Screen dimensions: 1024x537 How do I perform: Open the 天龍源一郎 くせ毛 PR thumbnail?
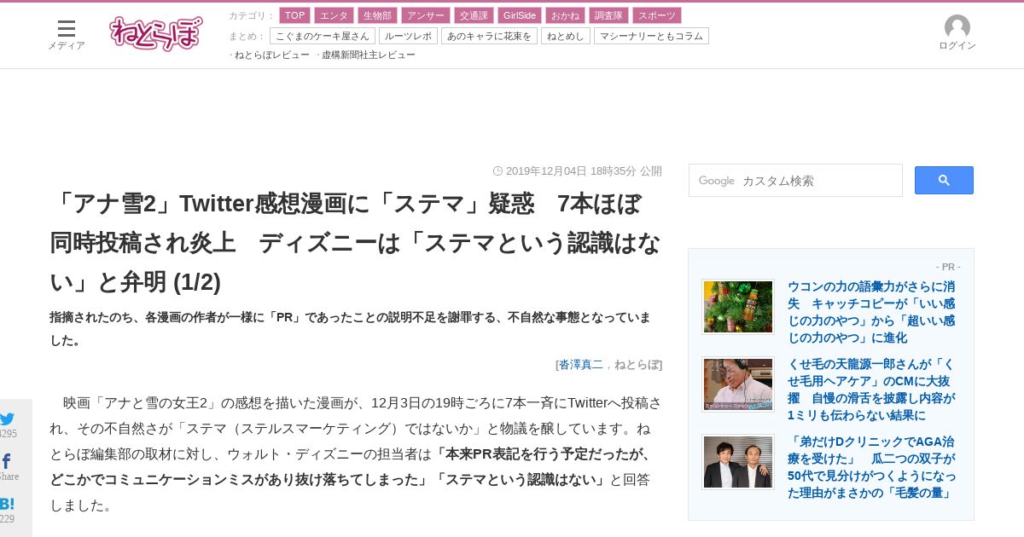pyautogui.click(x=738, y=384)
